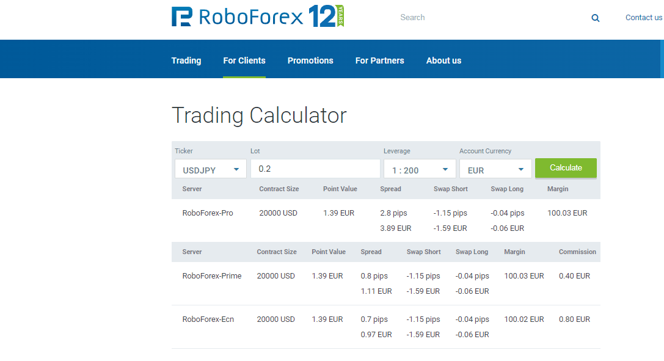The width and height of the screenshot is (664, 361).
Task: Open the For Partners menu
Action: tap(379, 60)
